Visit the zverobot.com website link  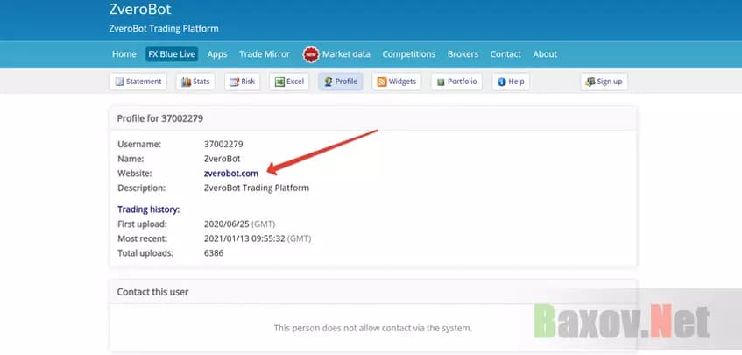[230, 174]
